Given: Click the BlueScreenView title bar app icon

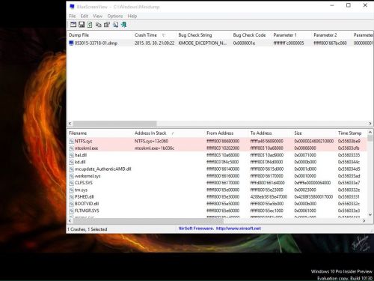Looking at the screenshot, I should pos(72,7).
